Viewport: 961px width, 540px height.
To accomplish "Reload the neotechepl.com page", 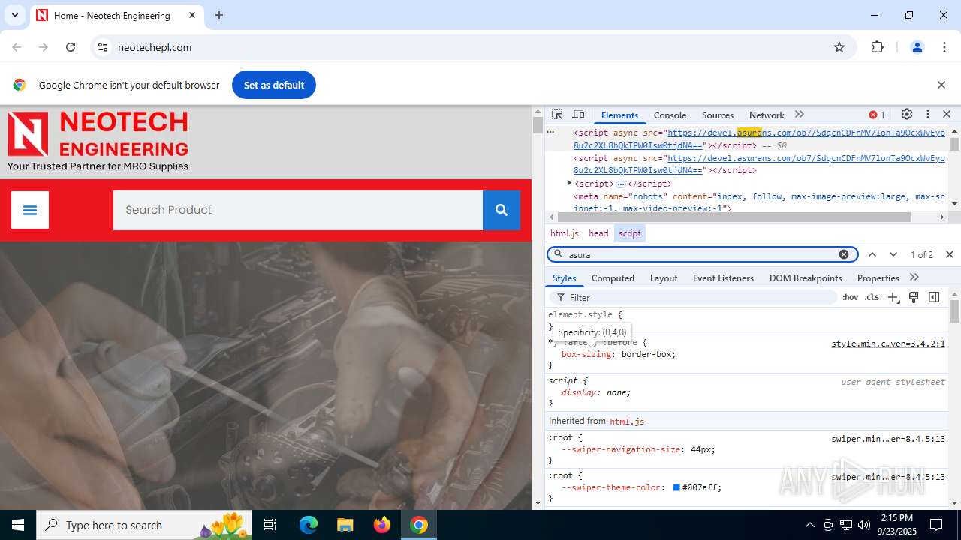I will click(x=71, y=47).
